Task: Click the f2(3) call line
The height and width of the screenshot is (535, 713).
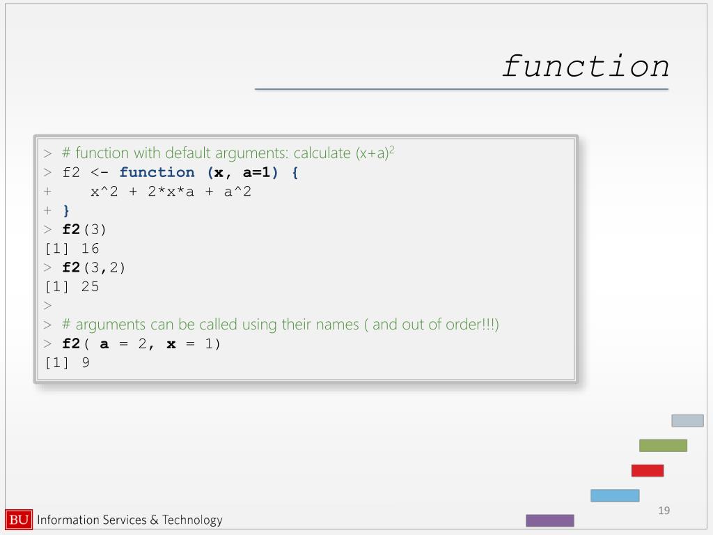Action: [84, 229]
